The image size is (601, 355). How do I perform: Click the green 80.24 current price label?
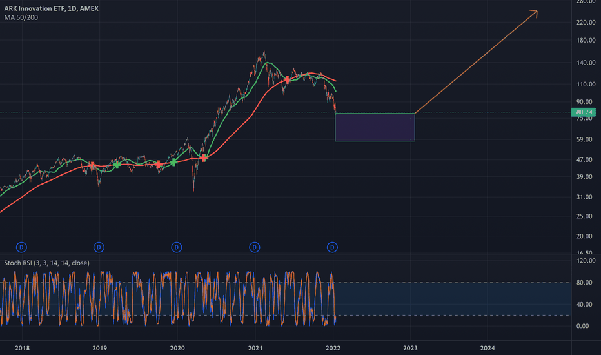click(584, 112)
